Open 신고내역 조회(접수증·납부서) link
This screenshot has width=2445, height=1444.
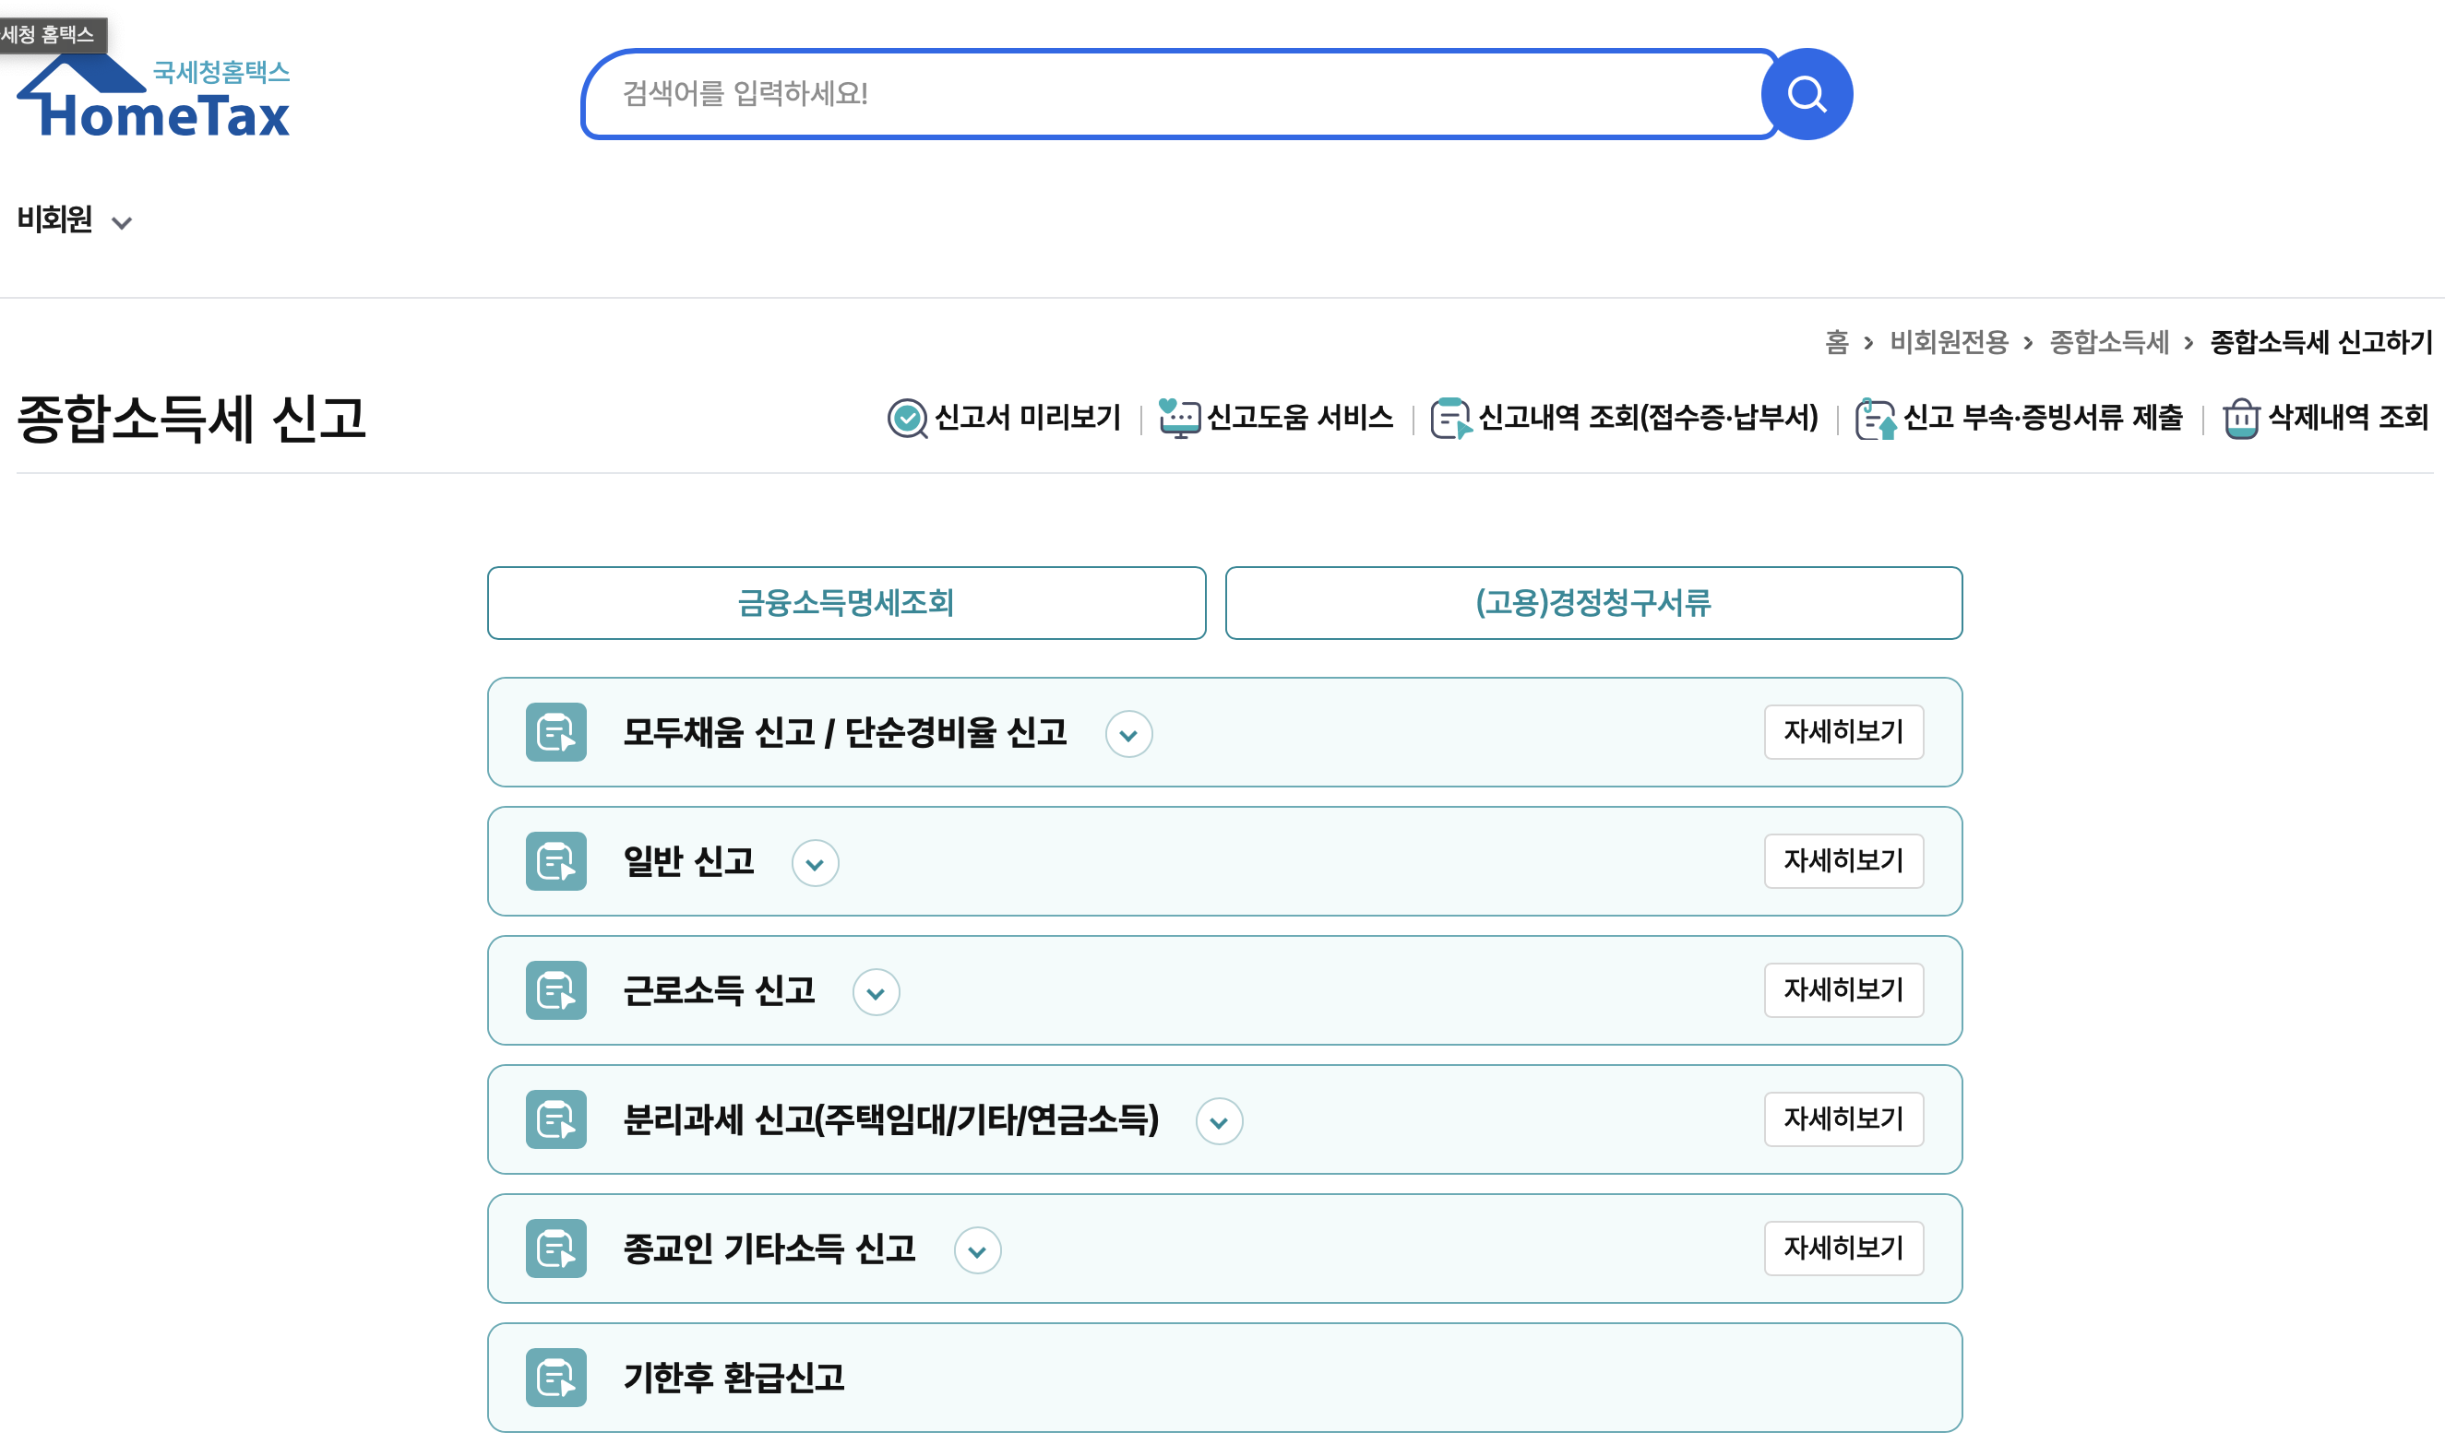[x=1648, y=418]
